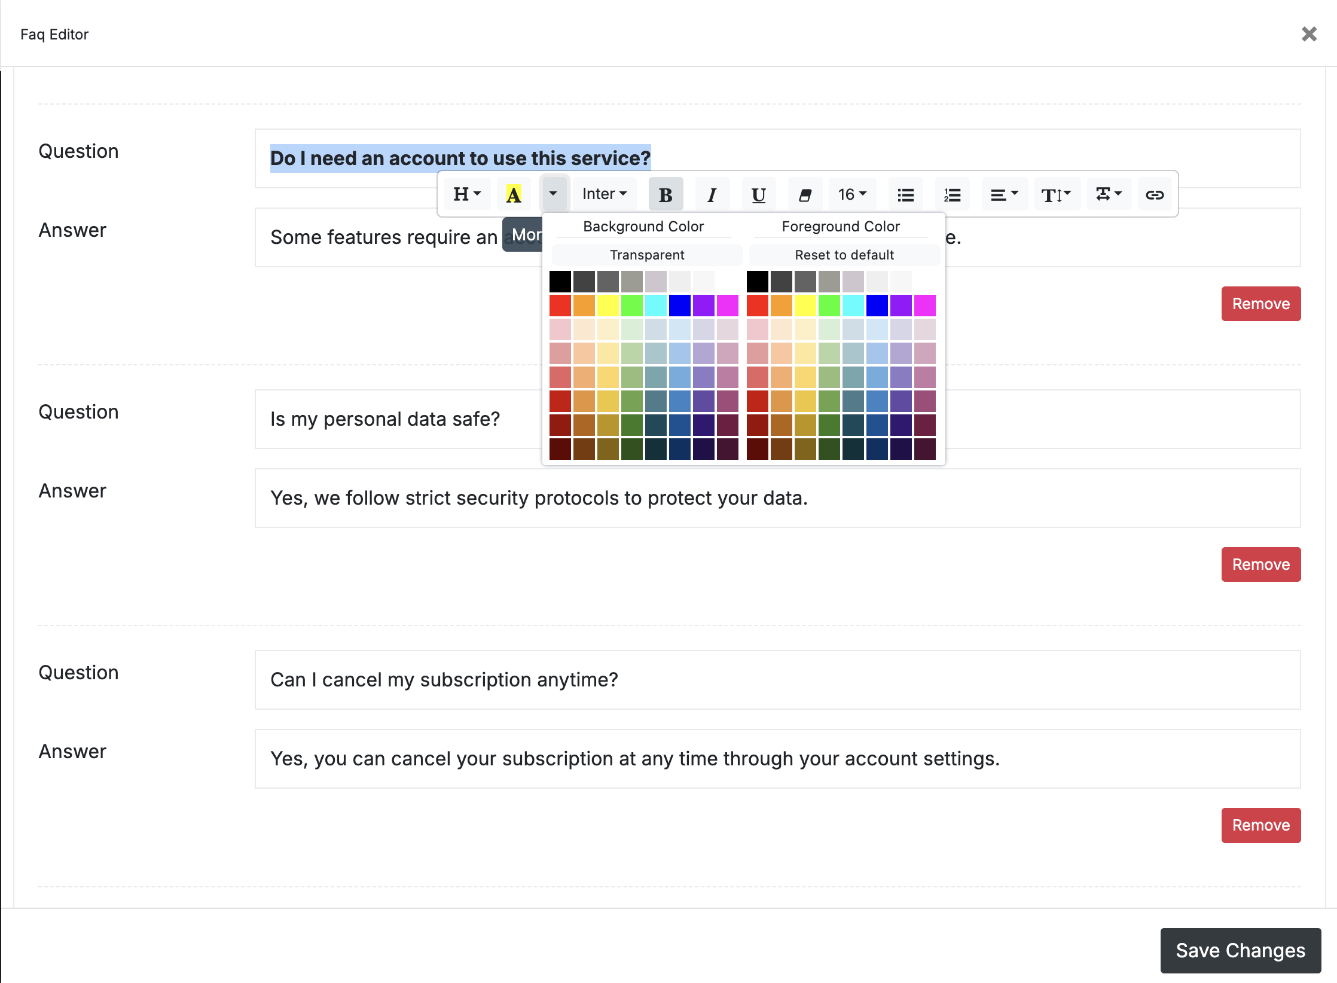The height and width of the screenshot is (983, 1337).
Task: Click the insert link icon
Action: pos(1154,195)
